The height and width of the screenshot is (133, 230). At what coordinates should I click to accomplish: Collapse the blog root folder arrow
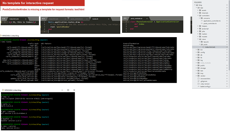tap(195, 5)
